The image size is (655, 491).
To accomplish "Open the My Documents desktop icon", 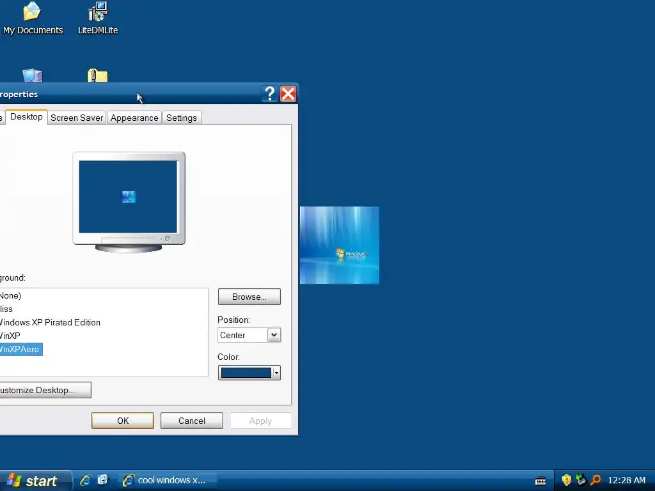I will [x=32, y=19].
